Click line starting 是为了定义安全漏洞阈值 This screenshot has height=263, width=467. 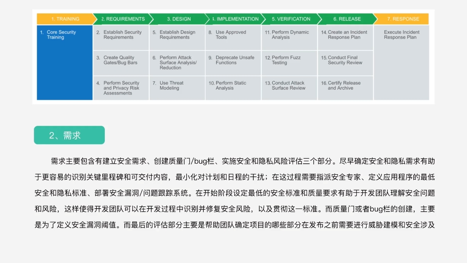235,225
